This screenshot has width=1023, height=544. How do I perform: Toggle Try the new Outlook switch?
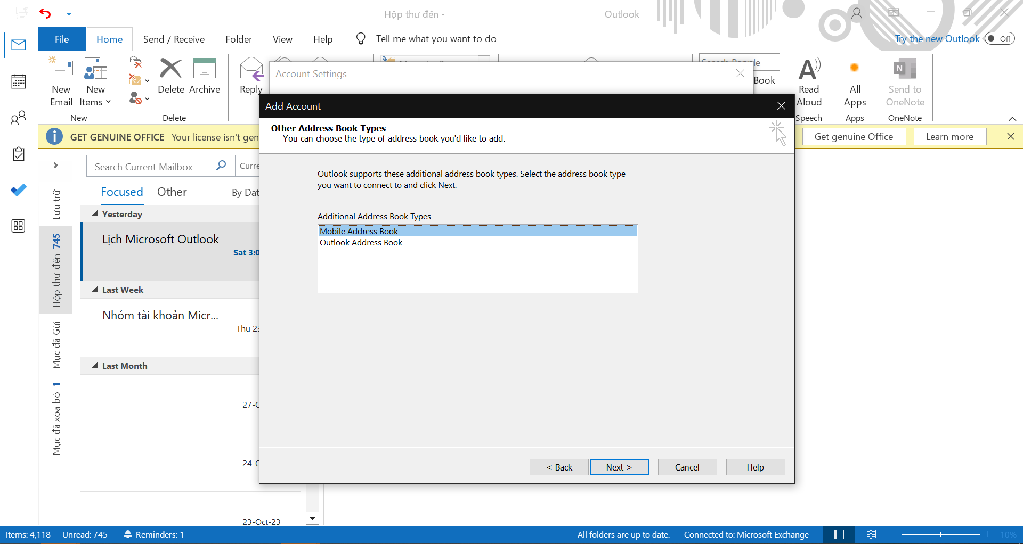pyautogui.click(x=1000, y=38)
